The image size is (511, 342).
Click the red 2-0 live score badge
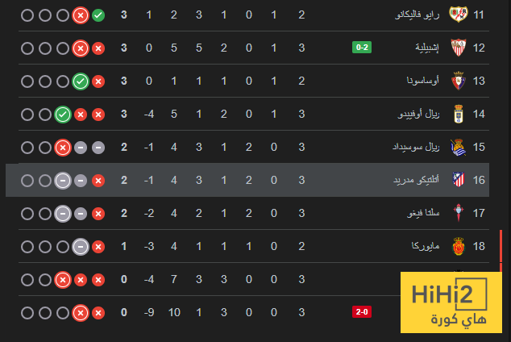pos(362,311)
